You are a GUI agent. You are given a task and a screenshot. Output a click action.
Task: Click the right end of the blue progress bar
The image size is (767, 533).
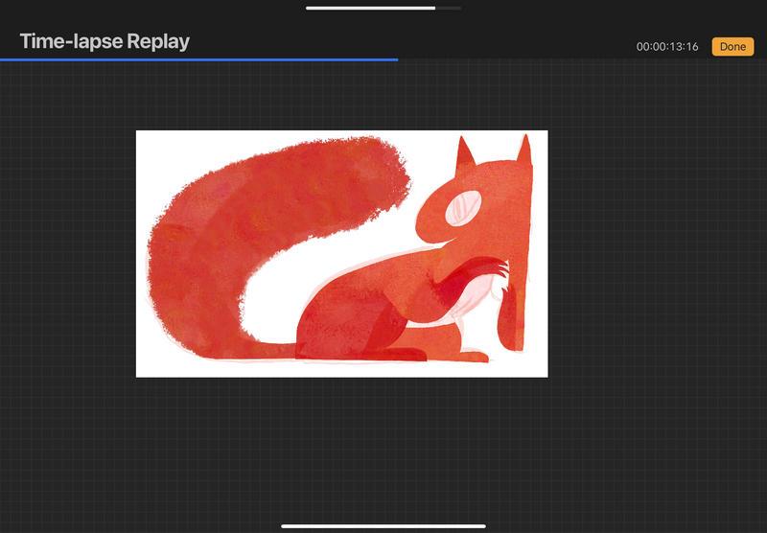(396, 58)
